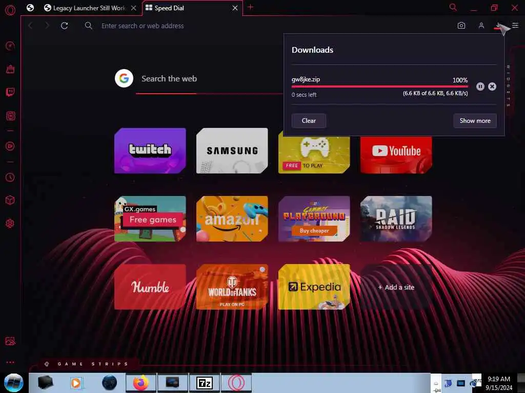
Task: Open the Samsung speed dial tile
Action: (232, 151)
